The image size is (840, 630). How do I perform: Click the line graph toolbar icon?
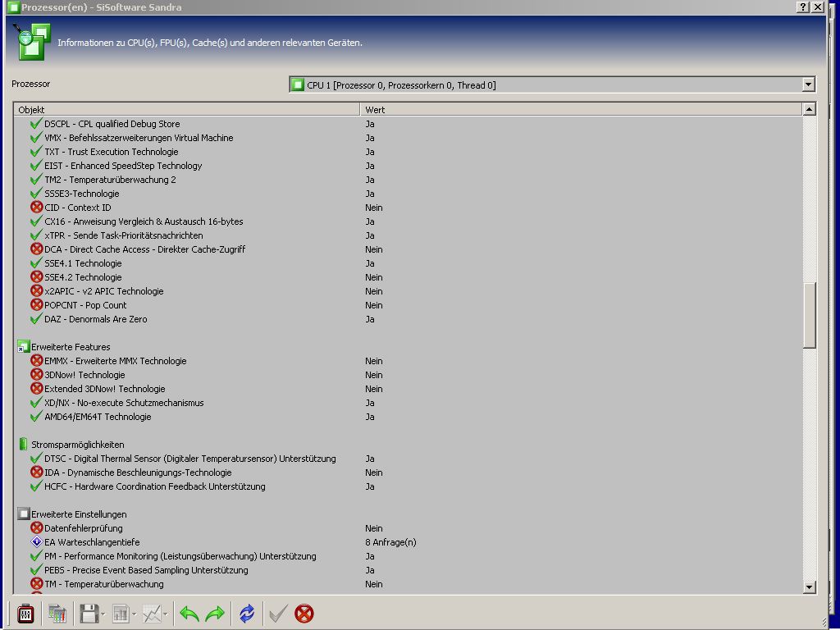[x=152, y=614]
